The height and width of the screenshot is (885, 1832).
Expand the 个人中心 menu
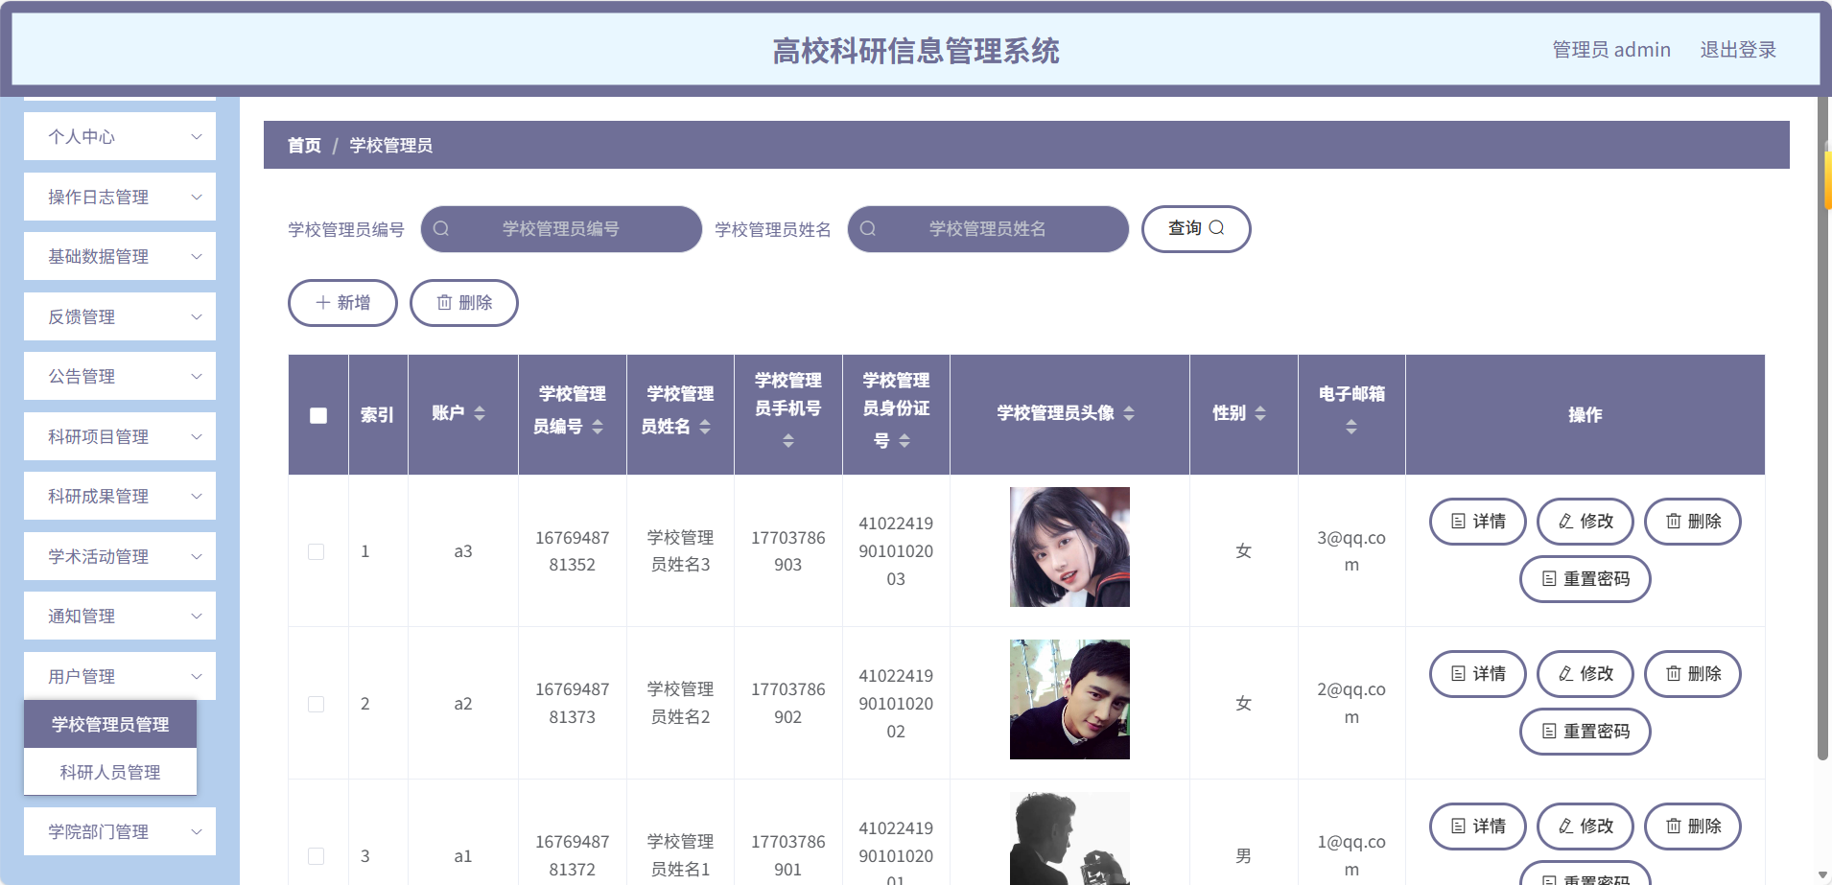click(x=120, y=136)
